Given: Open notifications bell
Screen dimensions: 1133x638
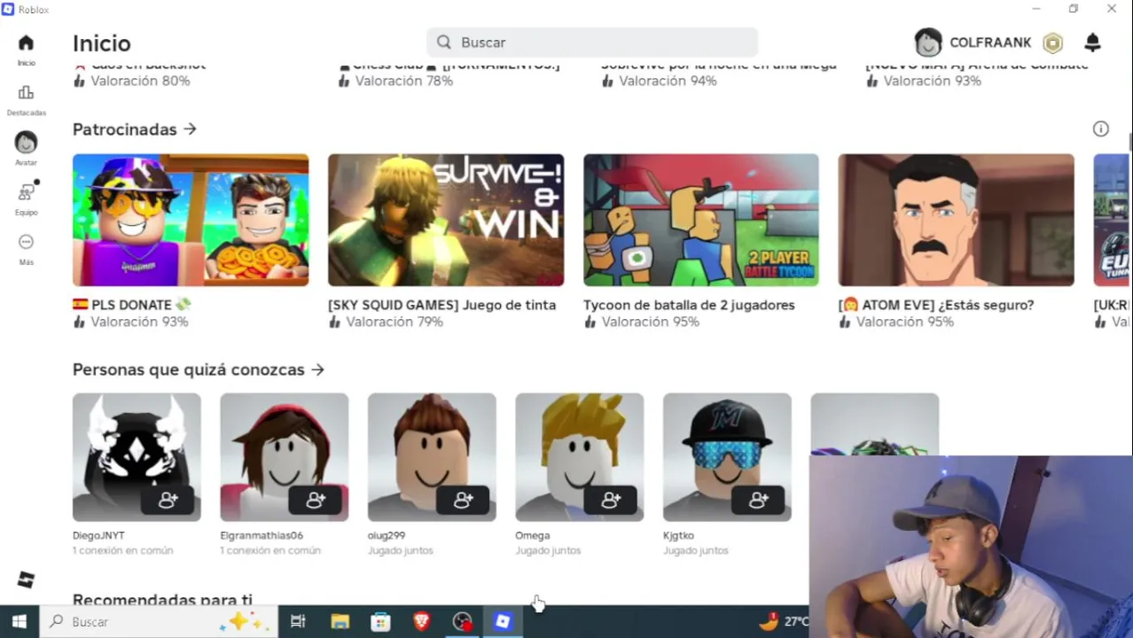Looking at the screenshot, I should tap(1092, 43).
